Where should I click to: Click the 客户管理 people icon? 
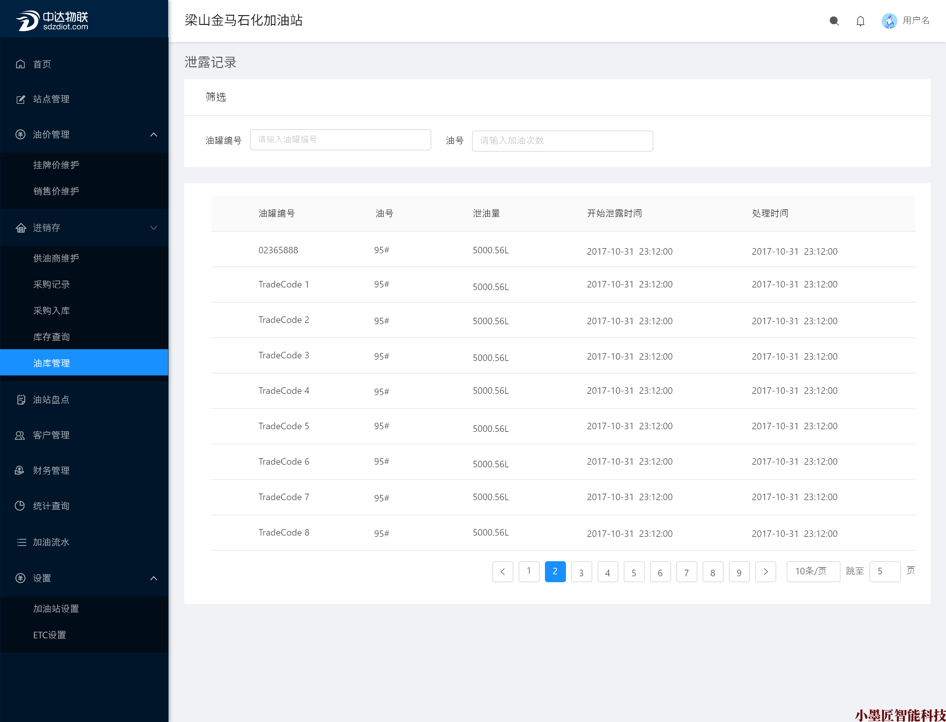[x=20, y=435]
